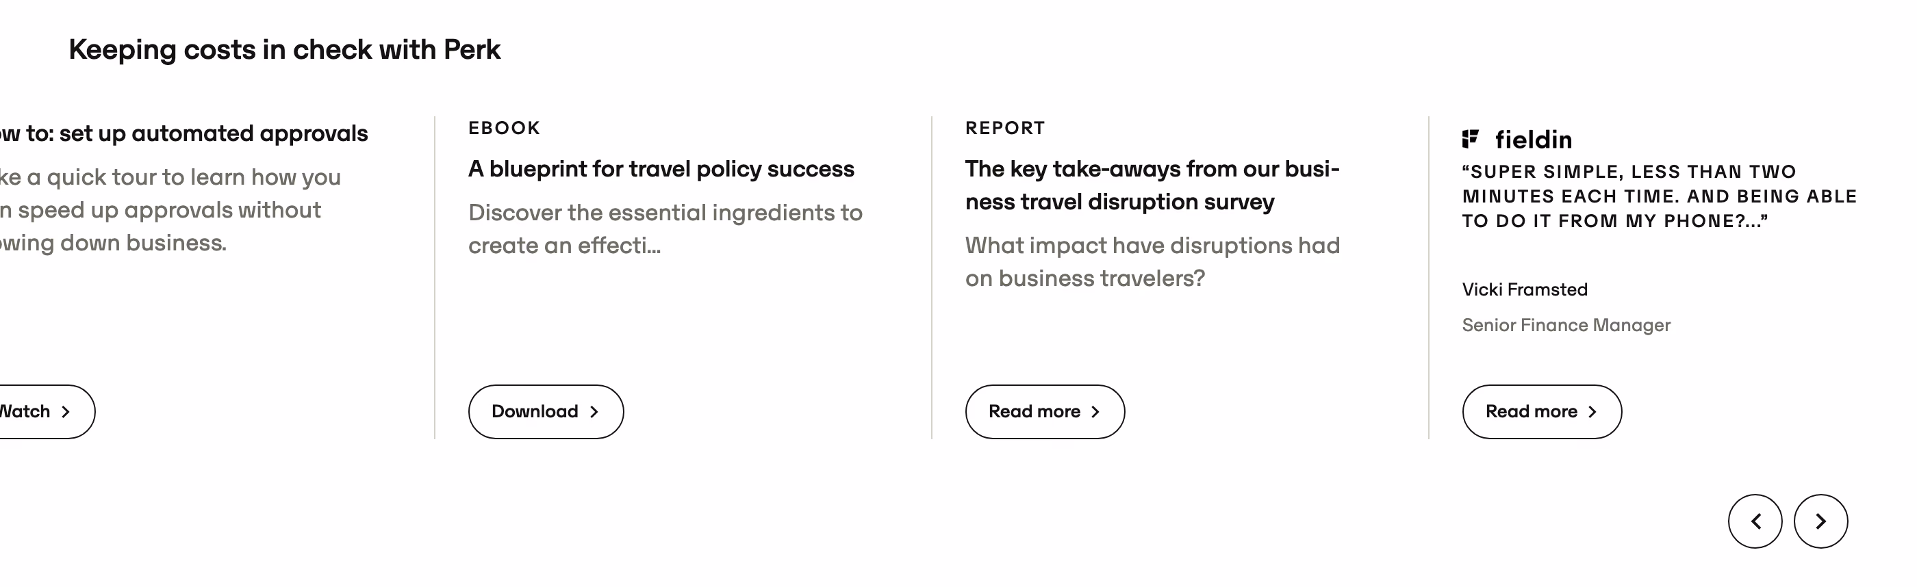Click the EBOOK category label
The width and height of the screenshot is (1917, 587).
(x=504, y=128)
